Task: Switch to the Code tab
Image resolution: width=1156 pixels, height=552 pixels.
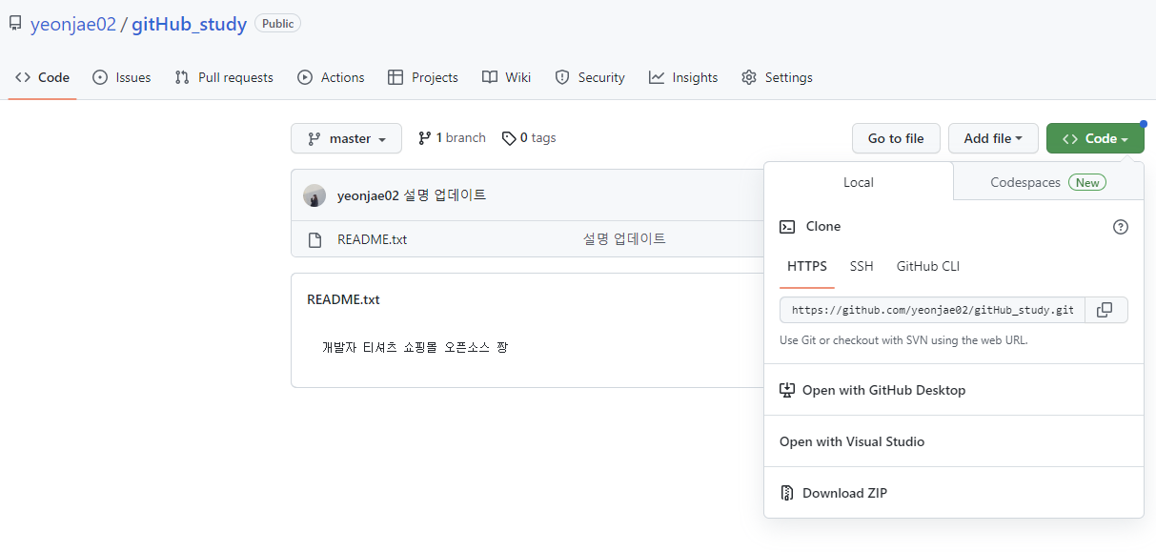Action: tap(43, 77)
